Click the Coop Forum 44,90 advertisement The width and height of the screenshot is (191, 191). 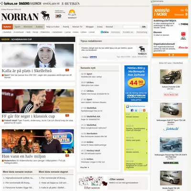pos(136,84)
